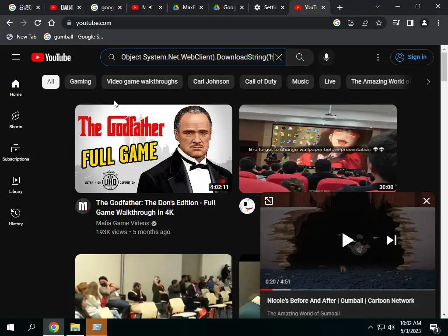Open File Explorer from taskbar
This screenshot has height=336, width=448.
[x=75, y=327]
